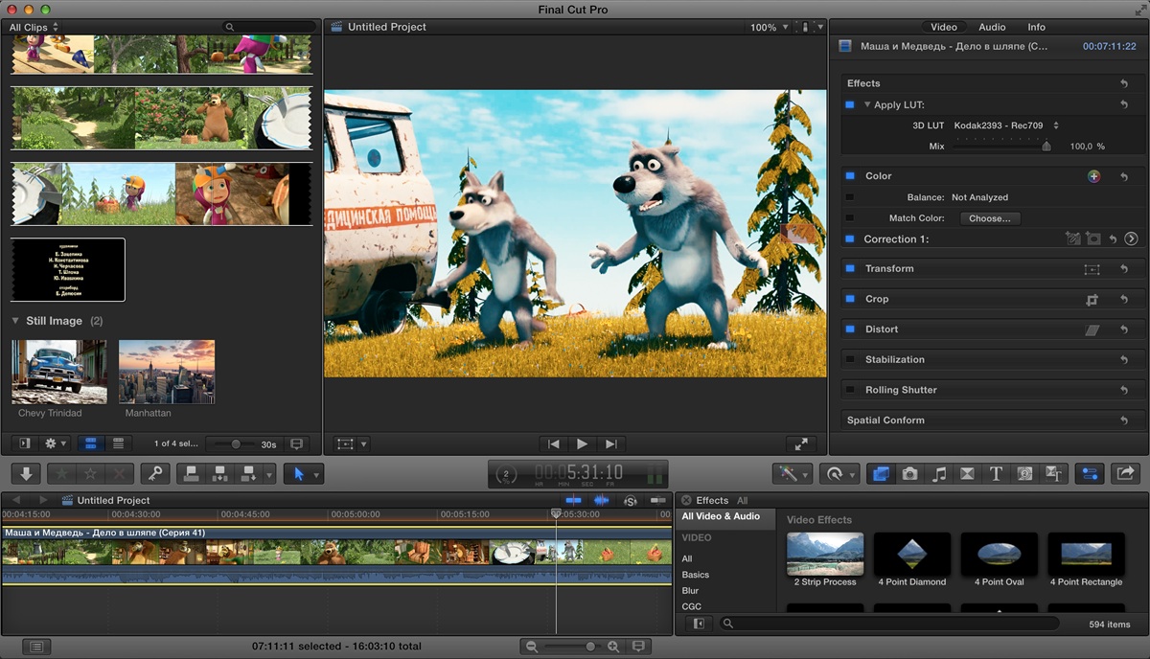Click timeline zoom-in magnifier icon
This screenshot has width=1150, height=659.
point(613,647)
